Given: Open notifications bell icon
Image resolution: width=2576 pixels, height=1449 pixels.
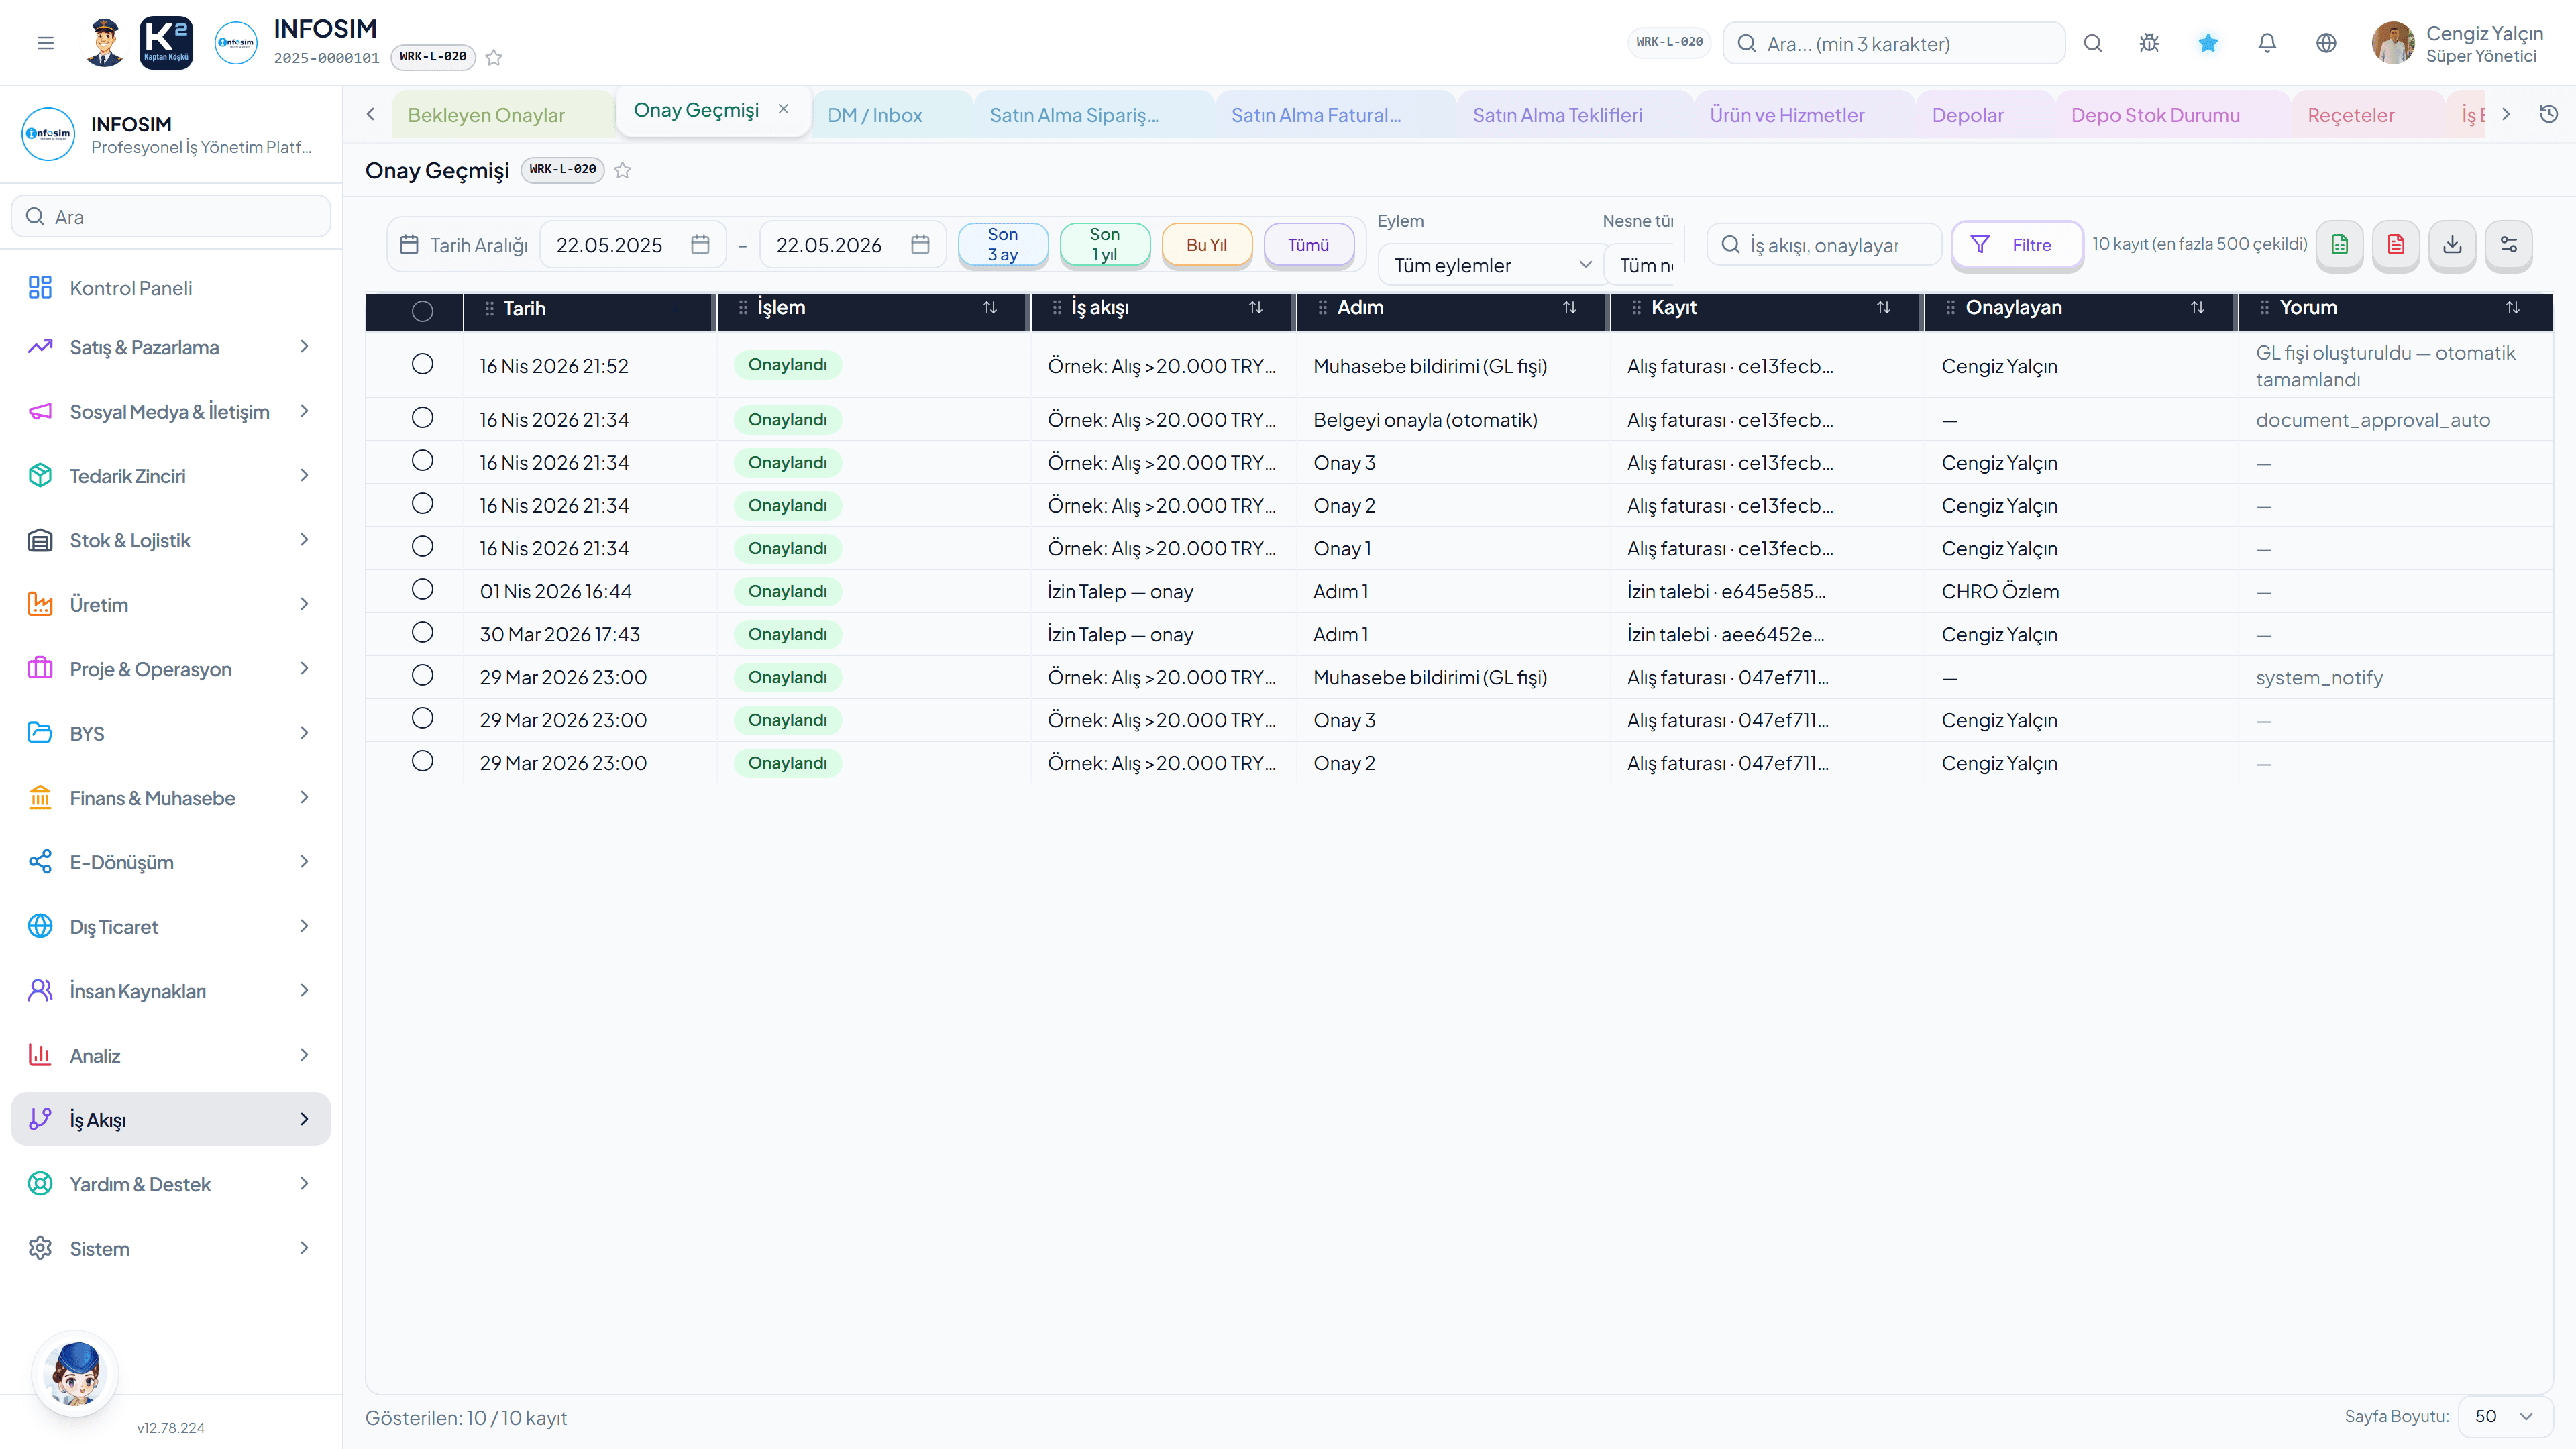Looking at the screenshot, I should [x=2267, y=43].
